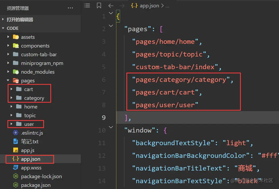Click the 笔记.txt document icon
Screen dimensions: 279x189
click(16, 141)
